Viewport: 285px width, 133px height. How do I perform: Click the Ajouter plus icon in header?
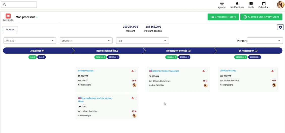tap(222, 4)
